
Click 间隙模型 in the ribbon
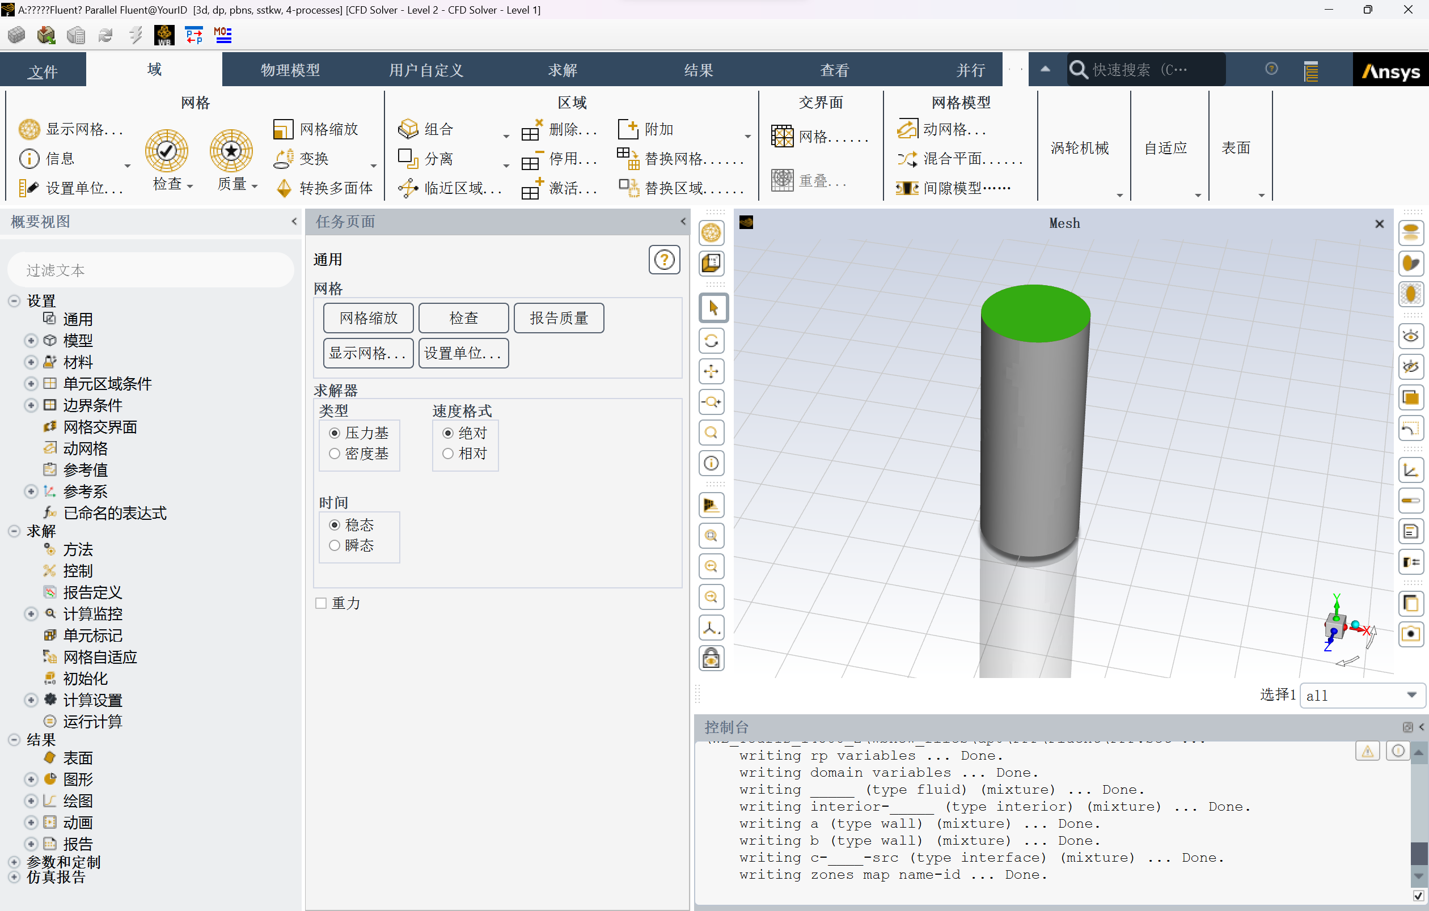point(953,188)
